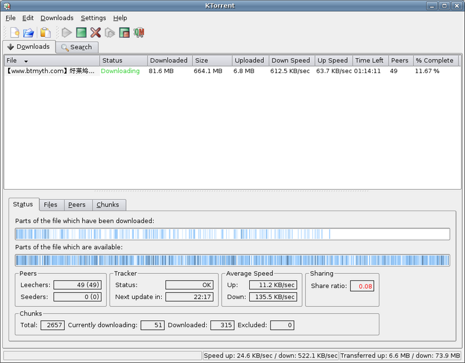Viewport: 465px width, 363px height.
Task: Select the Chunks info tab
Action: 108,205
